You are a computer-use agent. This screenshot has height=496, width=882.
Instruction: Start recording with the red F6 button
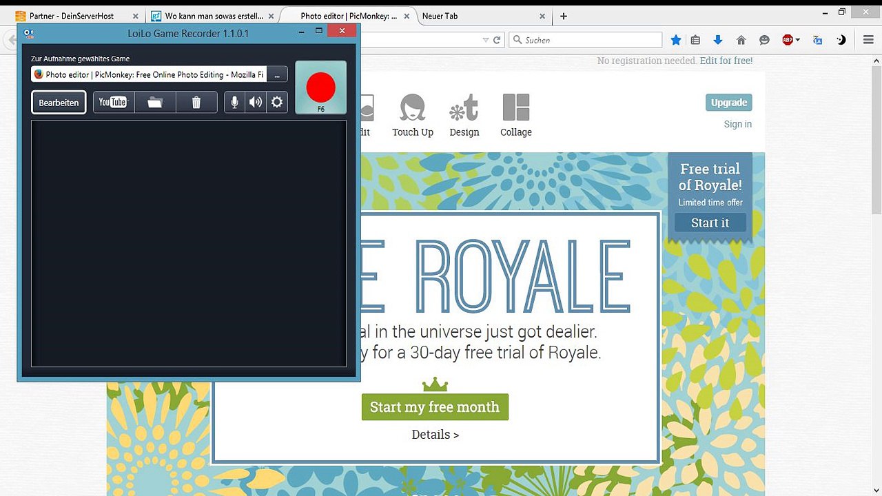[x=320, y=88]
